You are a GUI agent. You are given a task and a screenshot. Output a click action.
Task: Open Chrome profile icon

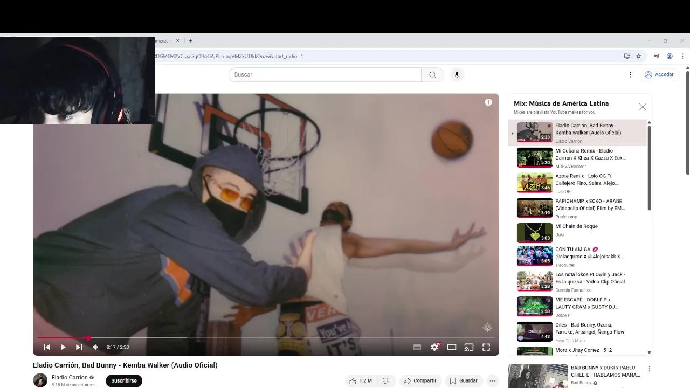coord(670,56)
